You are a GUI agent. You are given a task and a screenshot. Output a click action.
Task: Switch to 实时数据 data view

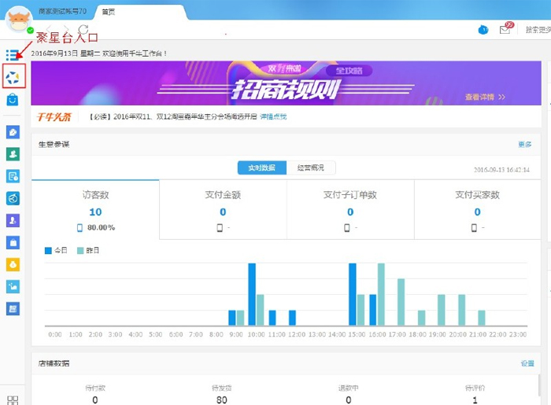[261, 168]
